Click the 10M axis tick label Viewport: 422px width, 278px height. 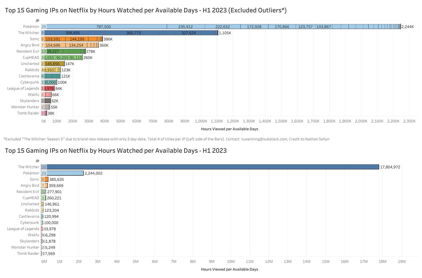point(231,261)
